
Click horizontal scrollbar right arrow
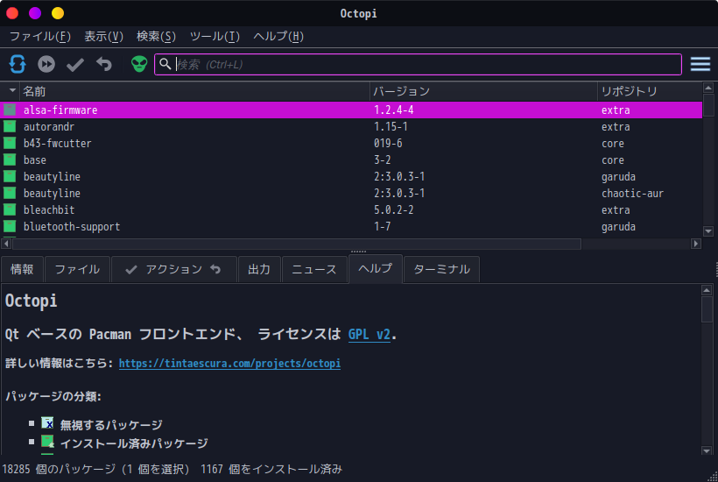(x=696, y=244)
